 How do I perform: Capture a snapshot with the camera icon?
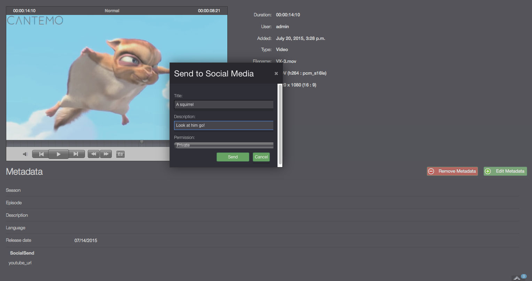pyautogui.click(x=120, y=154)
